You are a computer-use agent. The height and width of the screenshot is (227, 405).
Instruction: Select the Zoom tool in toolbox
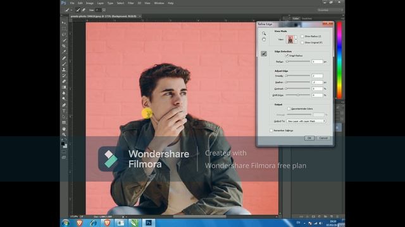[x=64, y=134]
